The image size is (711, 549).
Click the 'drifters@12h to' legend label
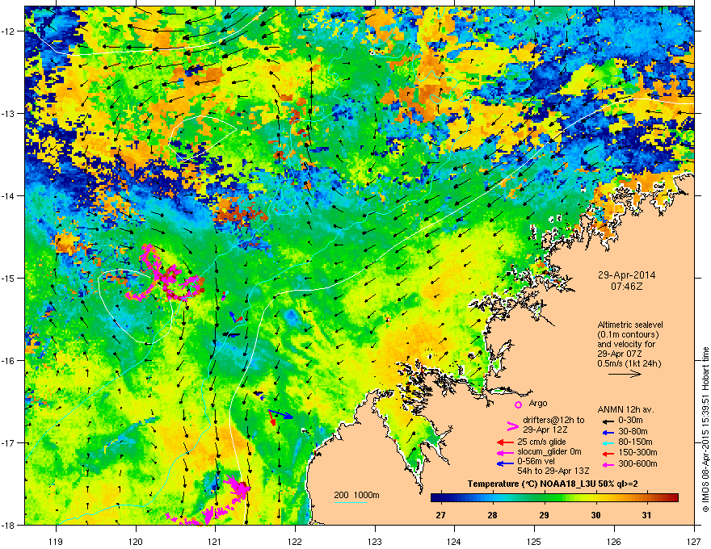coord(553,421)
